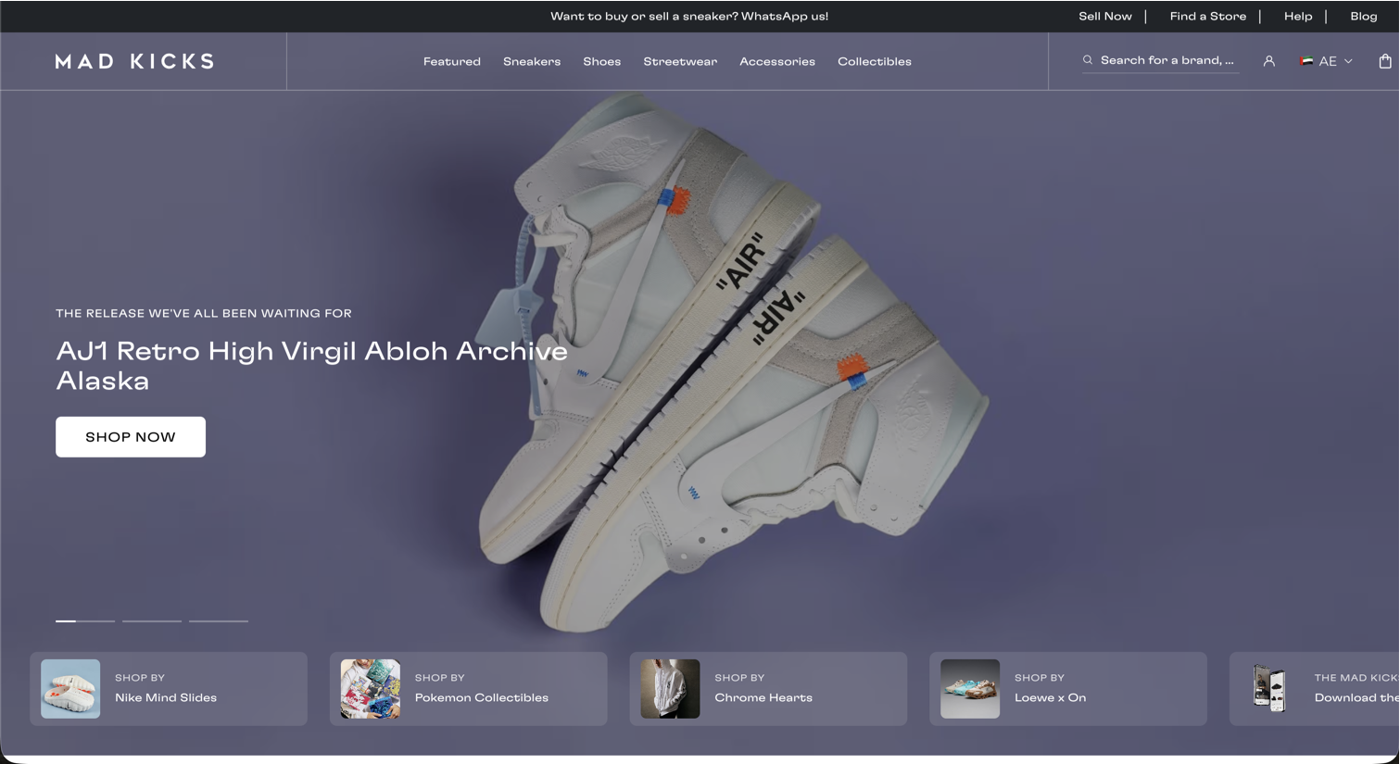
Task: Open the Accessories menu
Action: point(777,62)
